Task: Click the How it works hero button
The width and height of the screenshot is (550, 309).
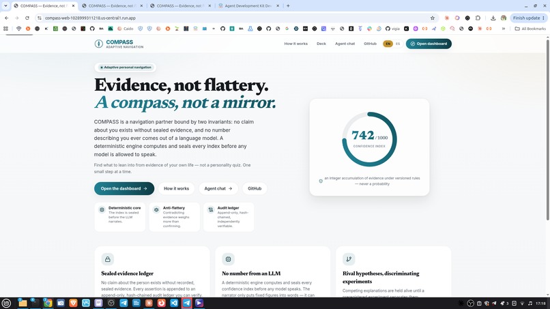Action: (177, 188)
